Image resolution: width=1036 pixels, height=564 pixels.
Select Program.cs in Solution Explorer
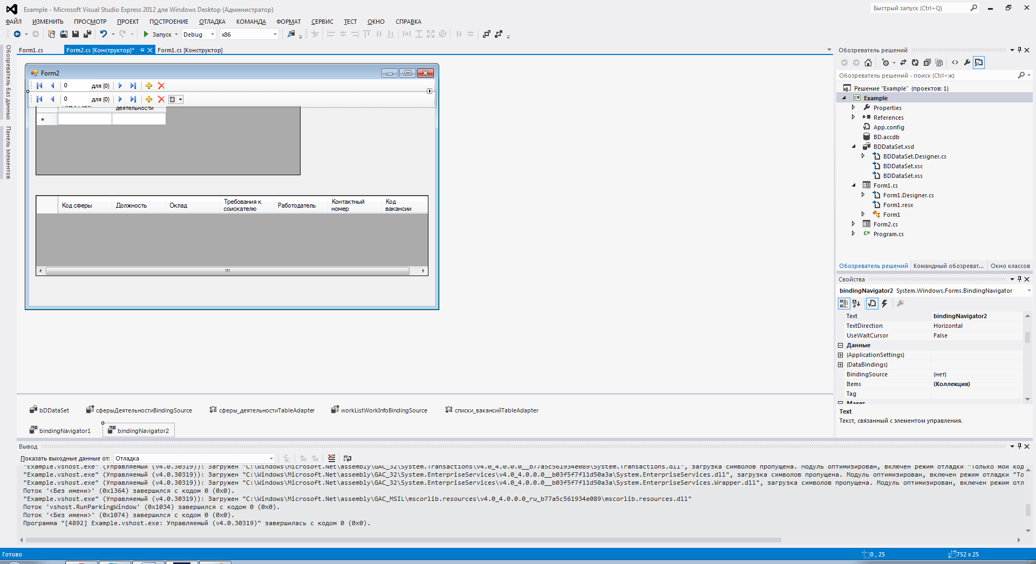tap(888, 234)
